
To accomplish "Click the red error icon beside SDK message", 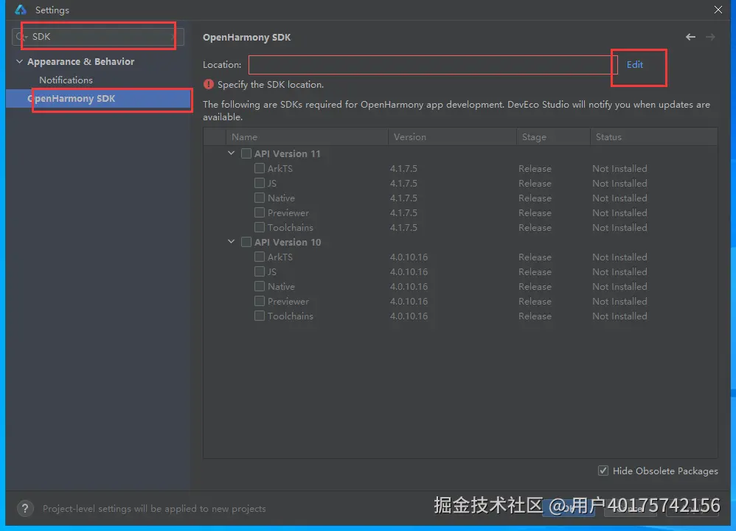I will 209,85.
